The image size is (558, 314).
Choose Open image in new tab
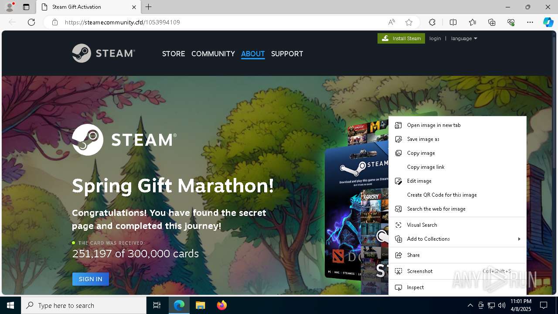pyautogui.click(x=457, y=125)
